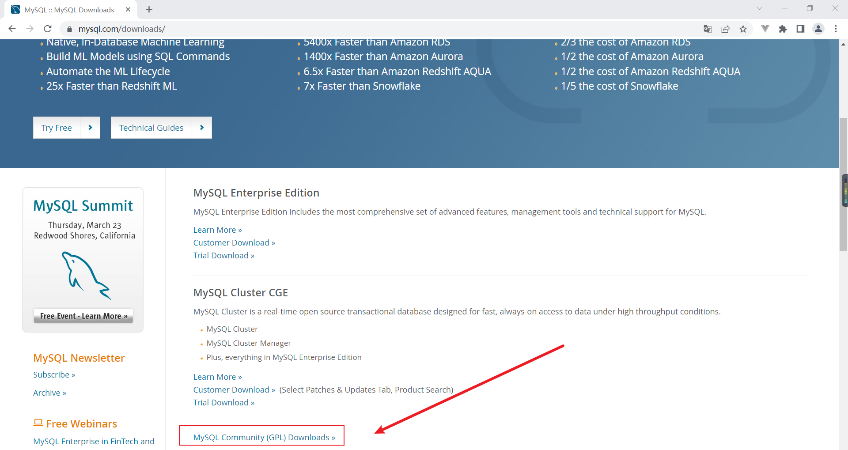This screenshot has width=848, height=450.
Task: Open Enterprise Edition Learn More link
Action: pos(217,230)
